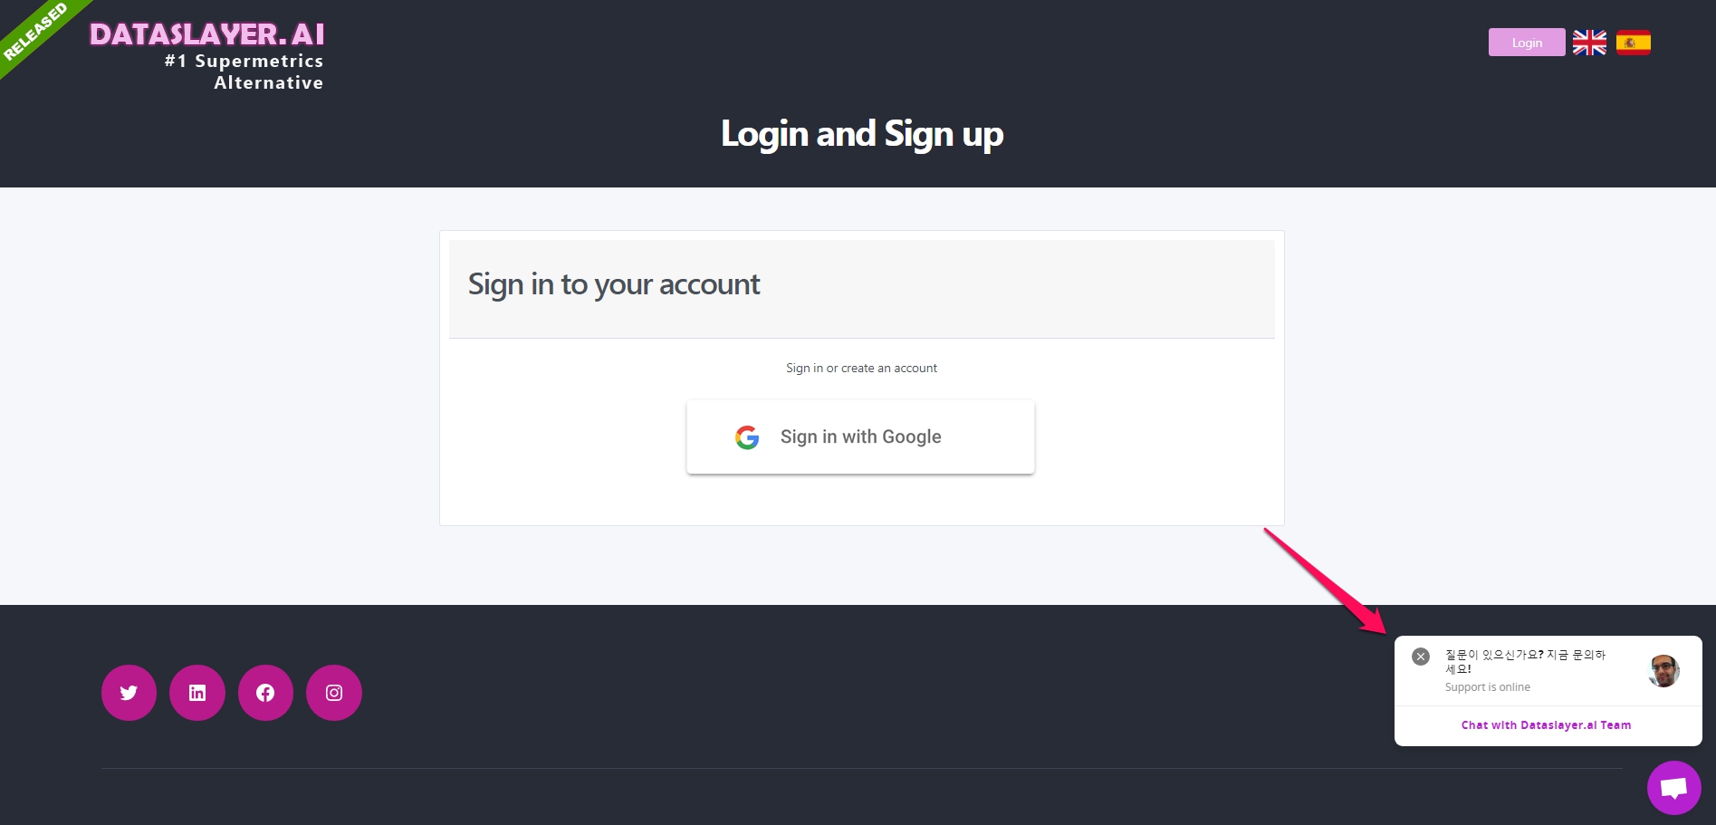This screenshot has width=1716, height=825.
Task: Open the Facebook page icon
Action: click(x=265, y=693)
